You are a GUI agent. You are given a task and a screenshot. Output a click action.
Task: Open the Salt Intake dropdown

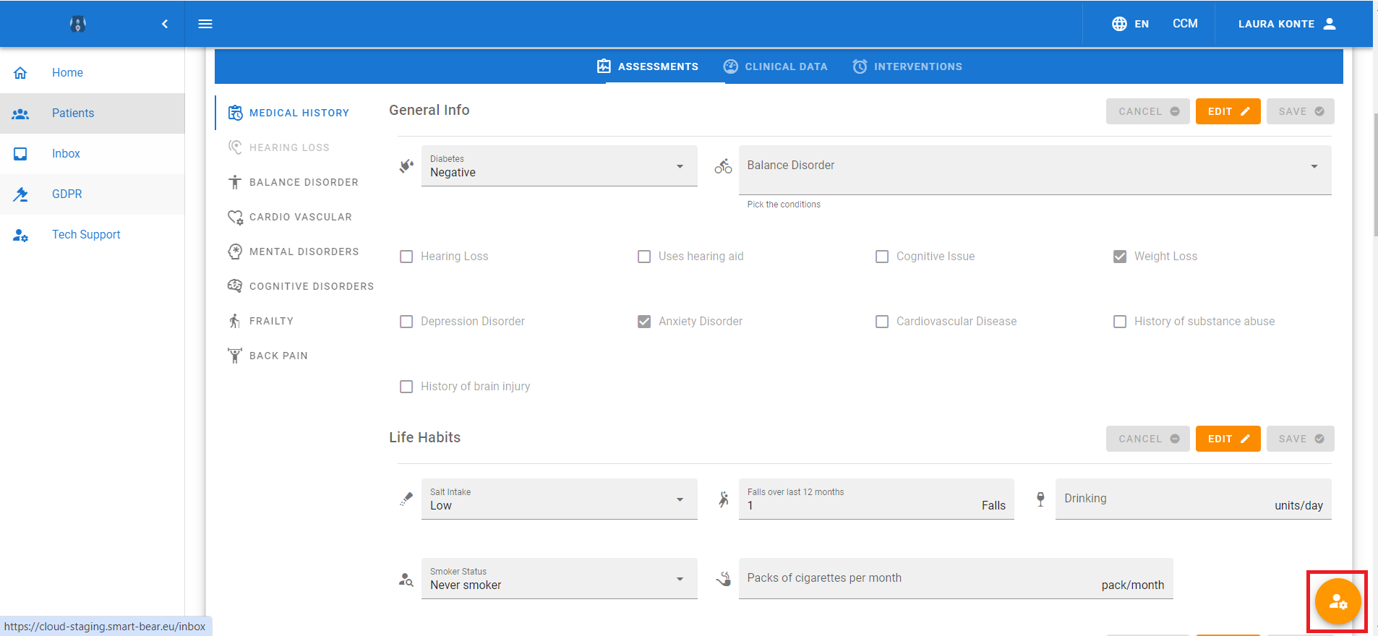(560, 499)
